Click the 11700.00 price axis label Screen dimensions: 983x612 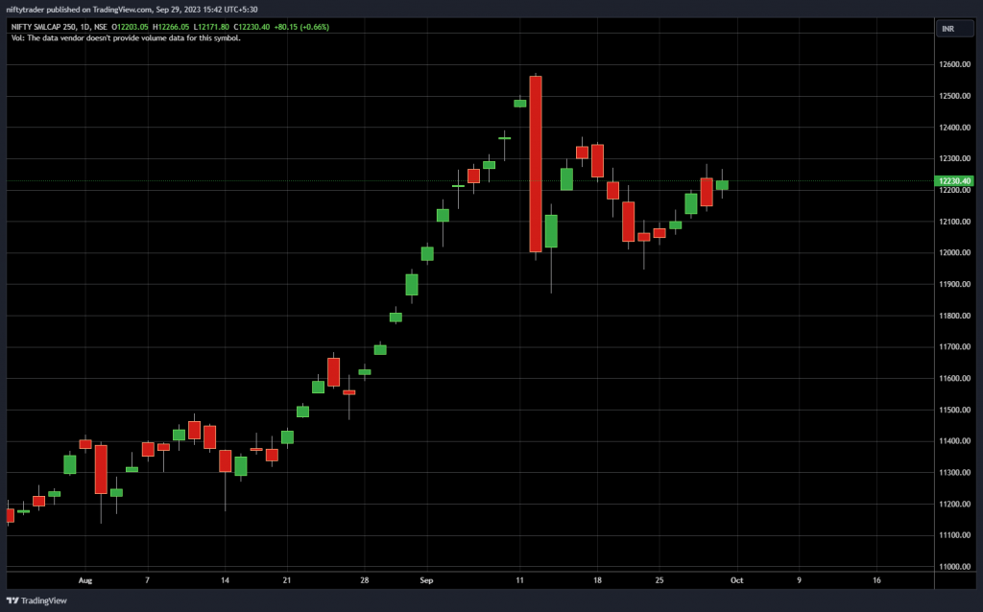(x=954, y=347)
